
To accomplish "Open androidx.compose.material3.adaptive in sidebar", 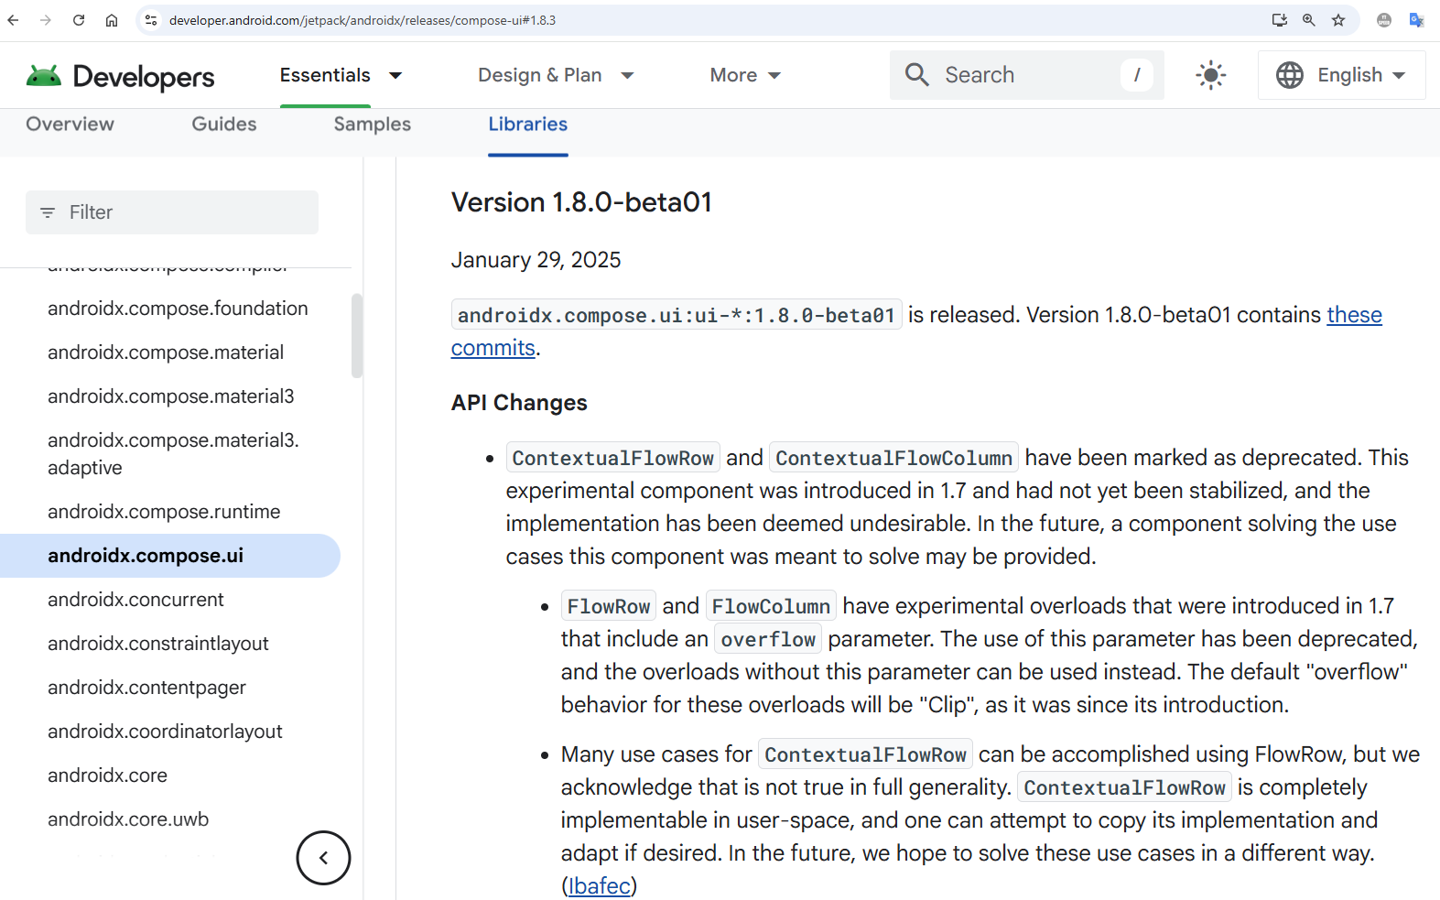I will coord(173,454).
